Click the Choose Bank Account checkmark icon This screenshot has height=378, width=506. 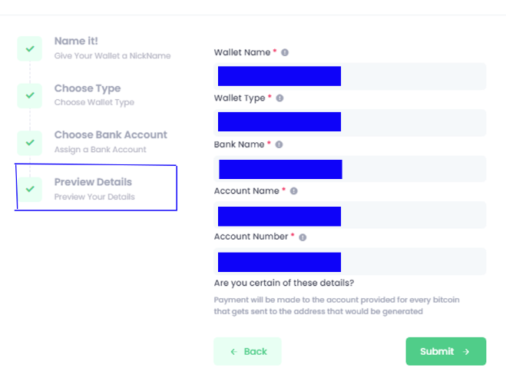pyautogui.click(x=30, y=143)
